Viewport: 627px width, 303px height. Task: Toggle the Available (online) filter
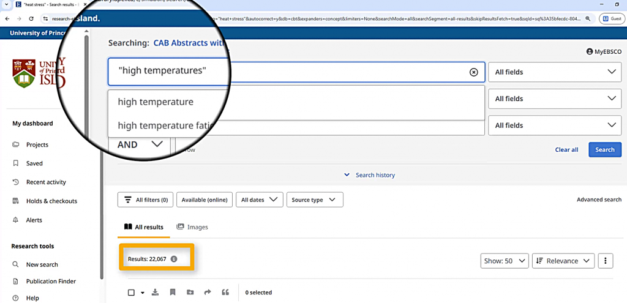(205, 200)
